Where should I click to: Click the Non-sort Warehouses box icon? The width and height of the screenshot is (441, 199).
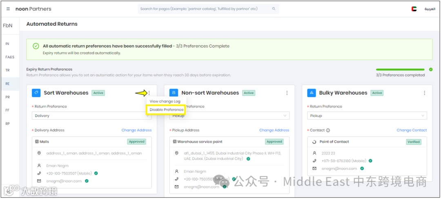pos(174,93)
